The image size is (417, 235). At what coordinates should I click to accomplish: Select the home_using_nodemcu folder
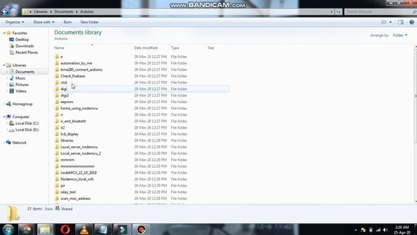coord(79,108)
